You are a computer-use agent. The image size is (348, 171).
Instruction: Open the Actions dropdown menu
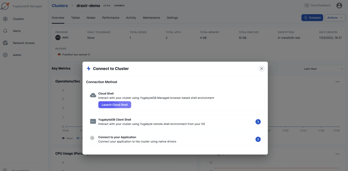point(335,18)
